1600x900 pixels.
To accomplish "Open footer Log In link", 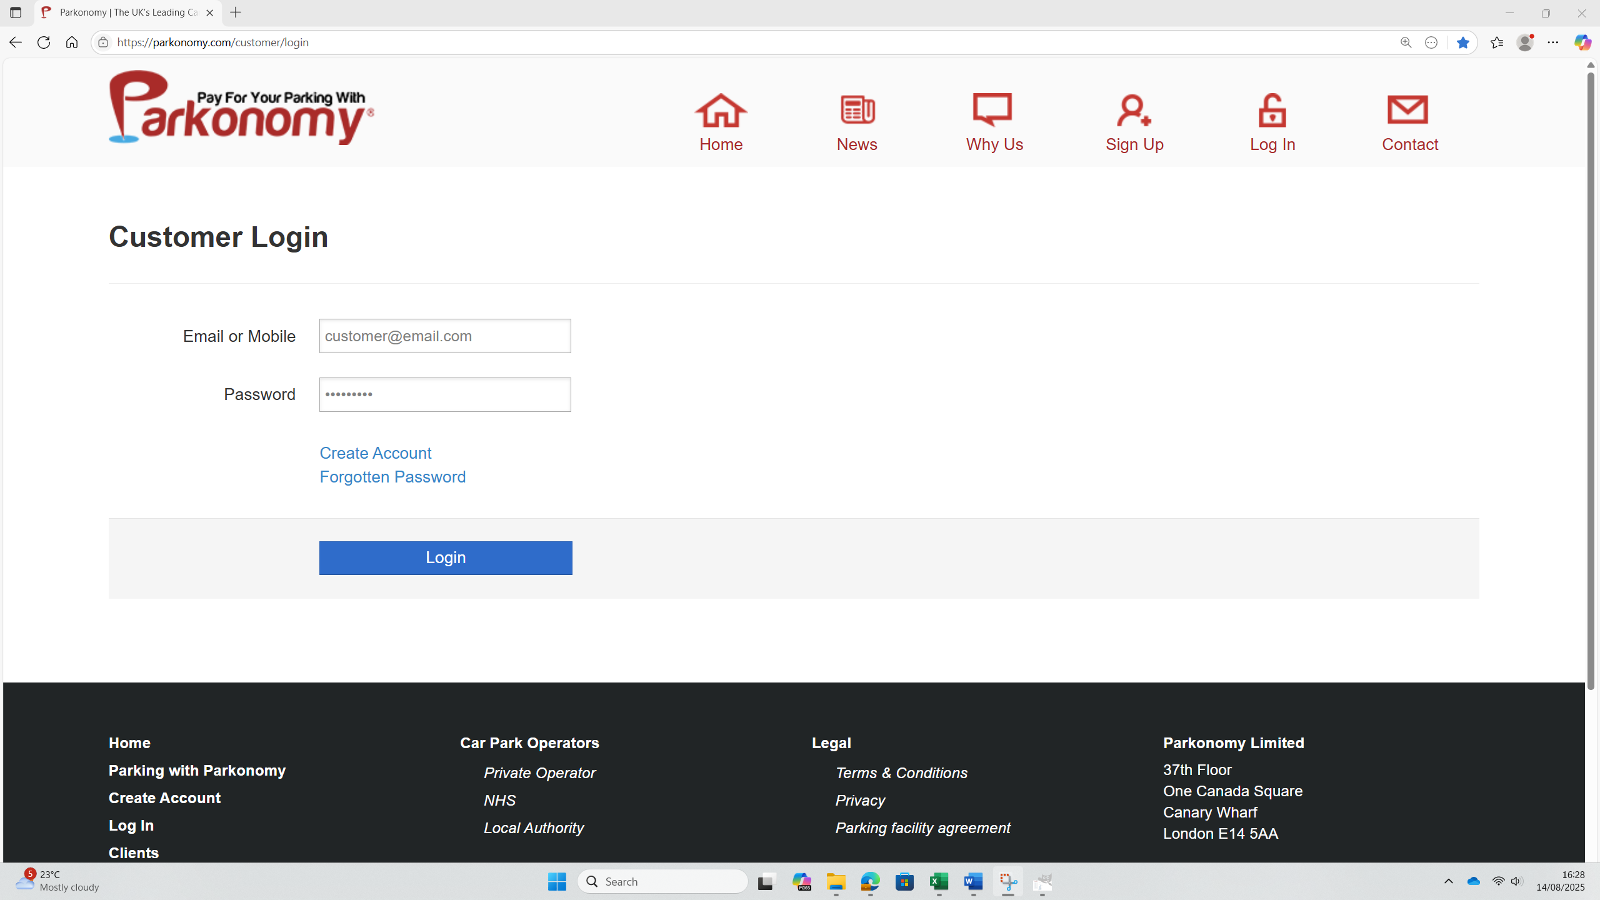I will pos(131,826).
